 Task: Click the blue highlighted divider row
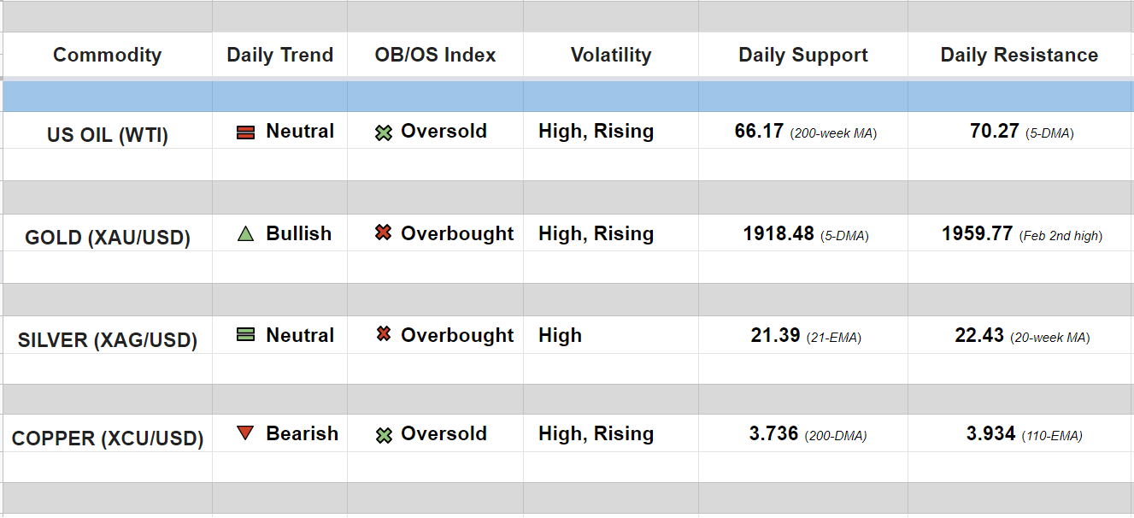pos(567,97)
